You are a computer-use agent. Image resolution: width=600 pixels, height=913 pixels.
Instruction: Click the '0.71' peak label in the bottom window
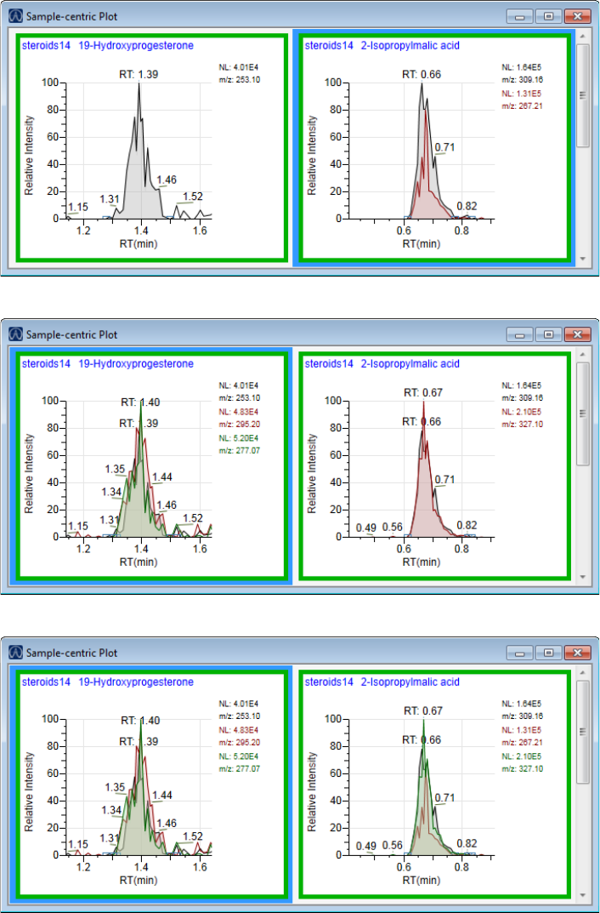point(444,797)
